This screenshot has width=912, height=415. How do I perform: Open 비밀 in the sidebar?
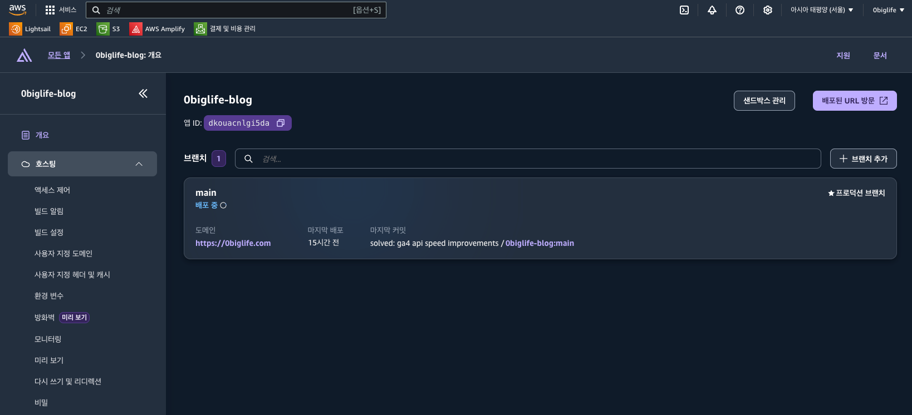[x=41, y=403]
